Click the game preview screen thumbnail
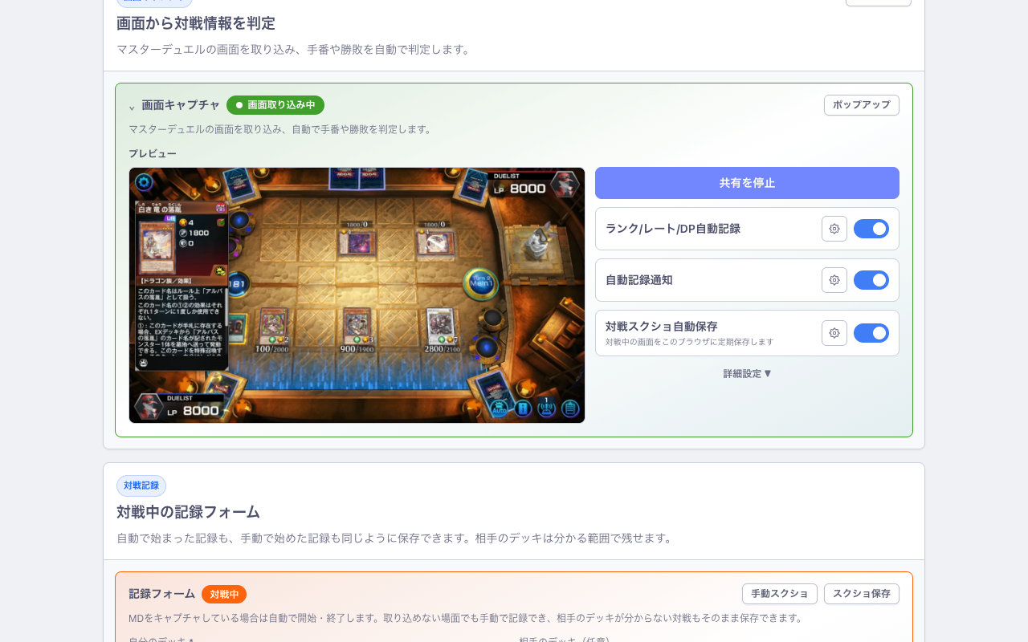 coord(357,295)
